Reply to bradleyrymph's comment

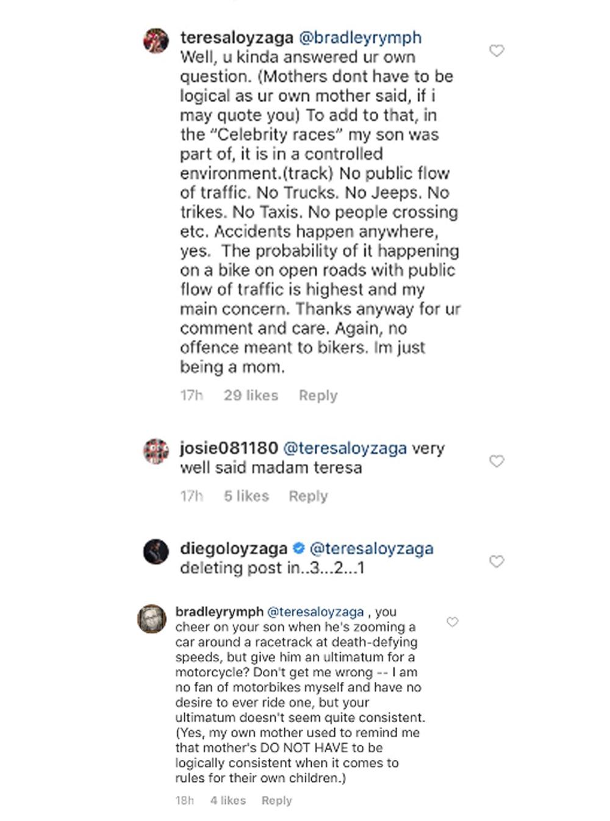point(276,800)
